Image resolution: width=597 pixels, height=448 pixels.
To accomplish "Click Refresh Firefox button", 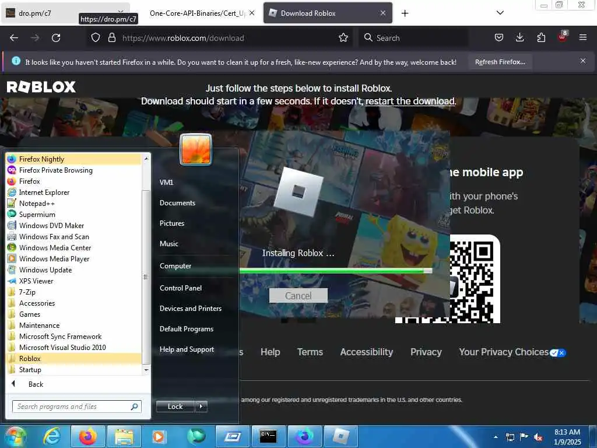I will 500,62.
